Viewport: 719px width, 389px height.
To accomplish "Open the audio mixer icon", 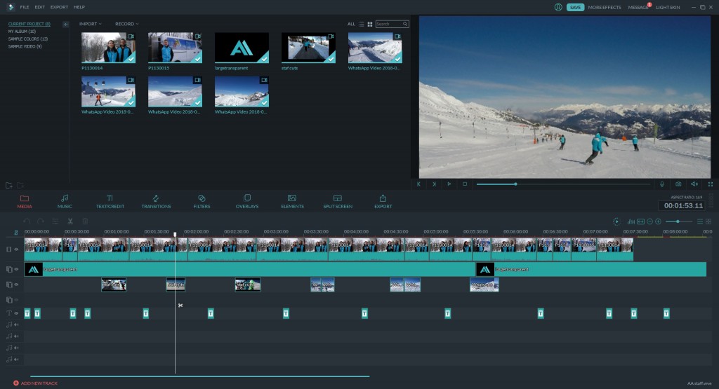I will (631, 221).
